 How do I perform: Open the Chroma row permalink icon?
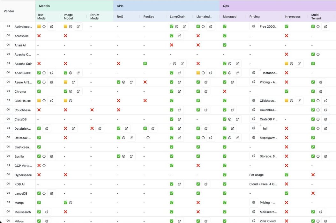[8, 91]
